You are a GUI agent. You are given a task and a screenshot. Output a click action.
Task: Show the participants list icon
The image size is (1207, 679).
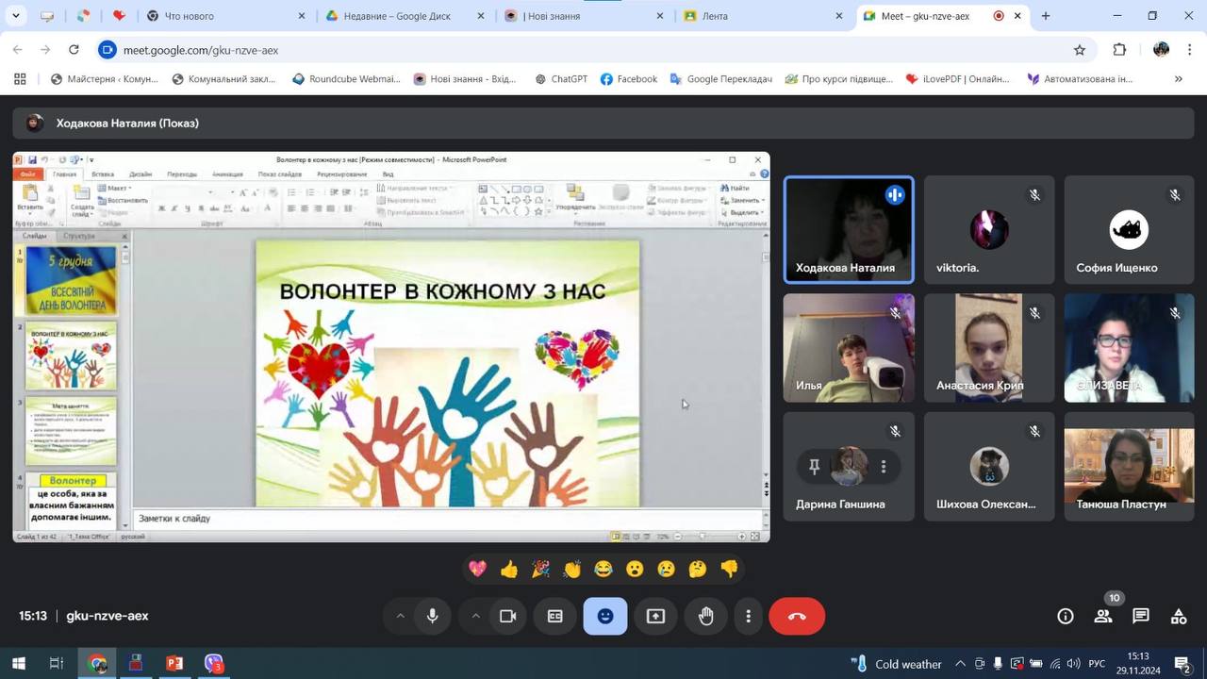(1102, 616)
